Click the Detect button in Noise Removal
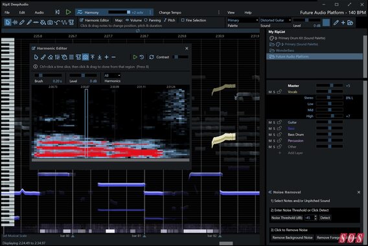Screen dimensions: 368x246 [x=325, y=218]
